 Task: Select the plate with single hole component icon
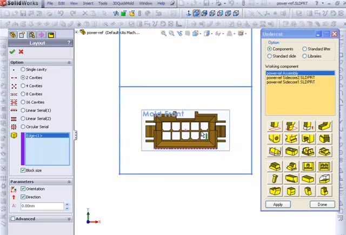(308, 166)
